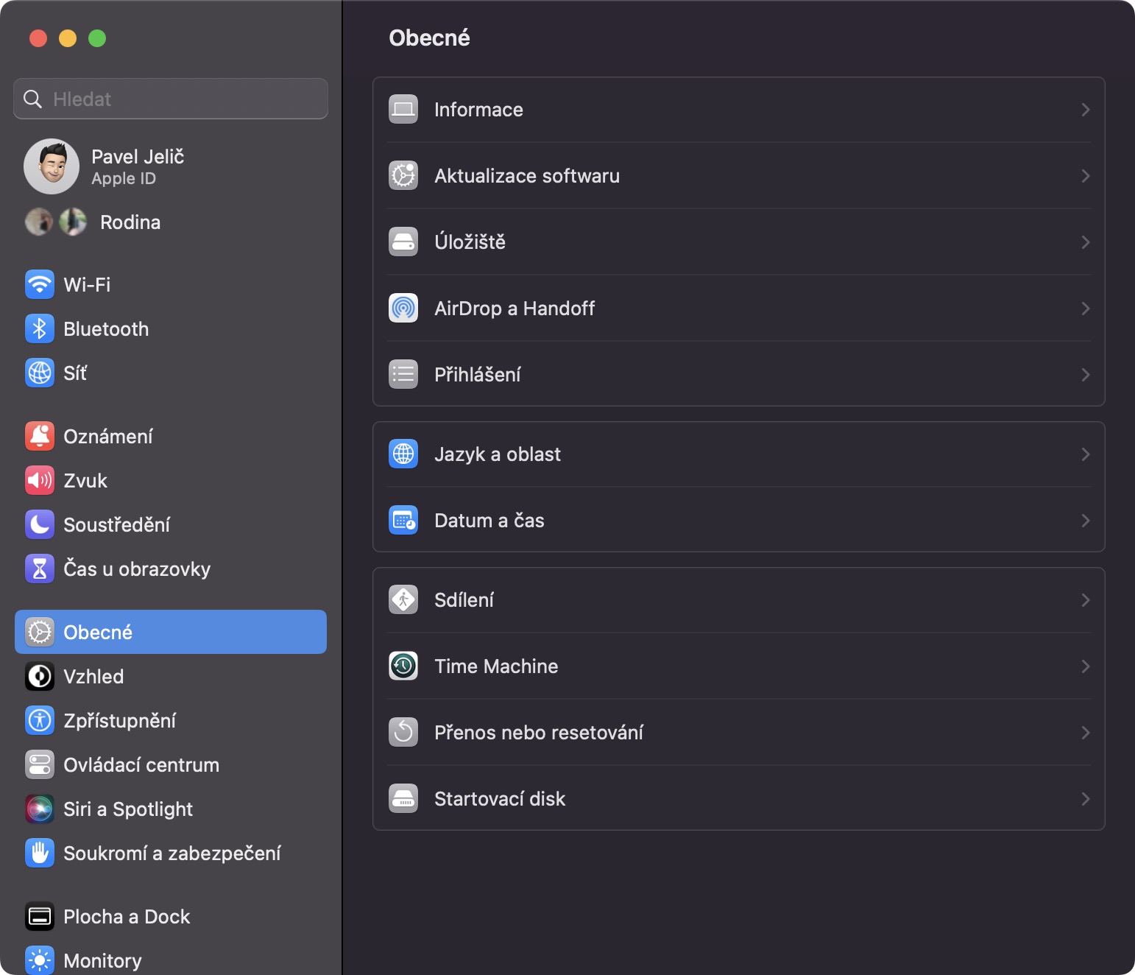Open the Time Machine icon row
This screenshot has height=975, width=1135.
(x=403, y=666)
